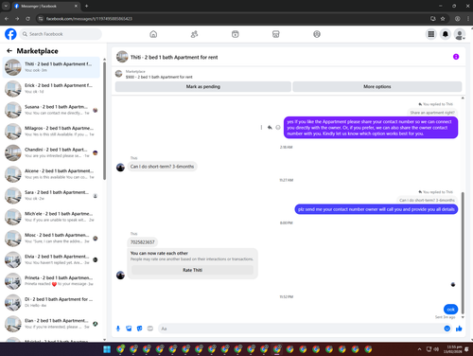Click Thiti chat header title
The width and height of the screenshot is (473, 356).
point(174,57)
